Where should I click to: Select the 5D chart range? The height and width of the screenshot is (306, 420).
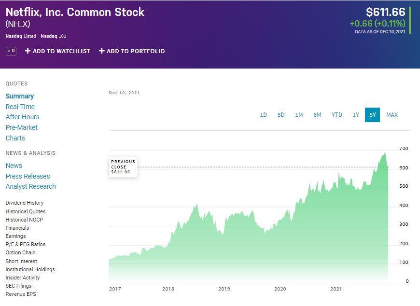click(281, 115)
